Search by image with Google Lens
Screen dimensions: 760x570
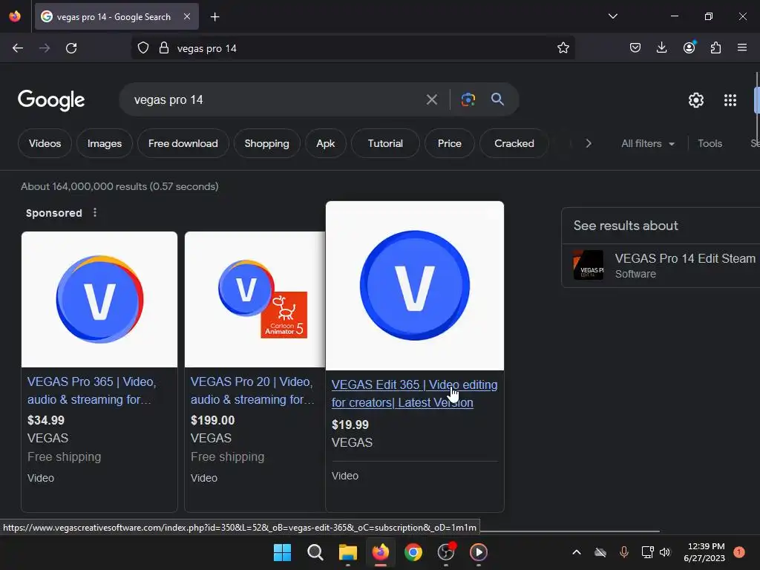pyautogui.click(x=468, y=99)
